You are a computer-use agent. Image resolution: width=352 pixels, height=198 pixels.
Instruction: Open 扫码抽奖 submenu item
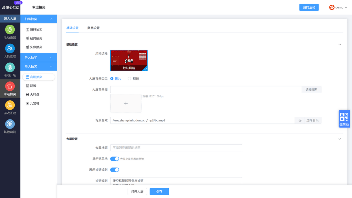[x=34, y=30]
